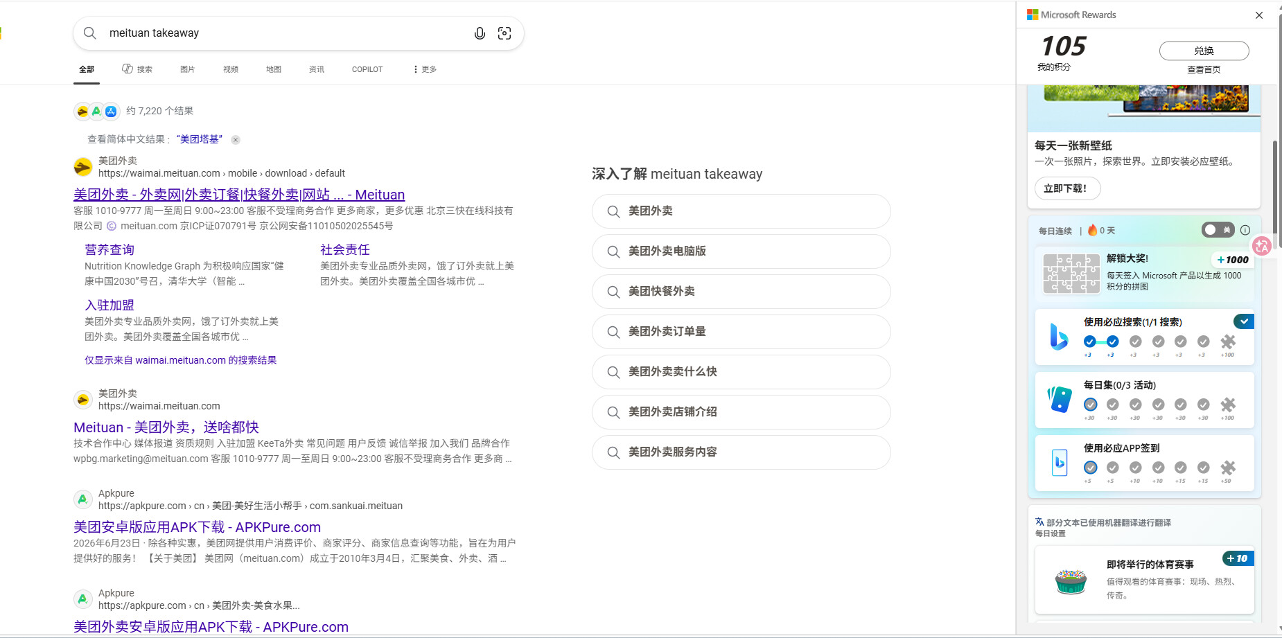Search related query 美团外卖店铺介绍
The image size is (1282, 638).
coord(741,412)
